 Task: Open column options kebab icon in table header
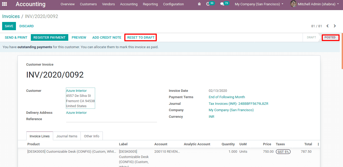point(318,144)
